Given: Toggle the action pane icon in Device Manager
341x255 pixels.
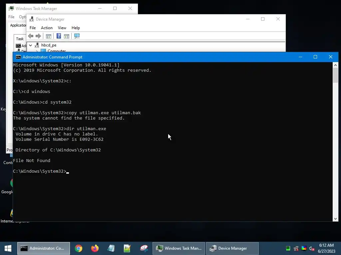Looking at the screenshot, I should (x=67, y=36).
